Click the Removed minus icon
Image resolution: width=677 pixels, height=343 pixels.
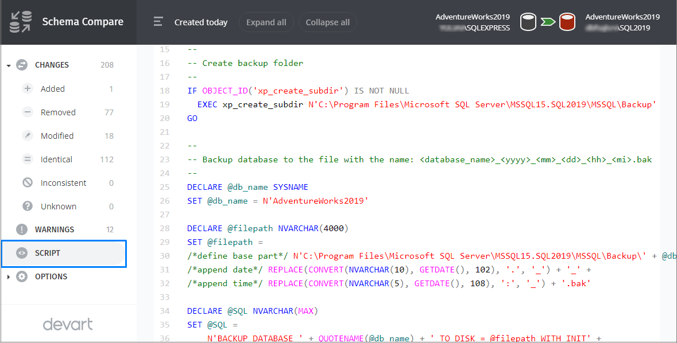28,112
